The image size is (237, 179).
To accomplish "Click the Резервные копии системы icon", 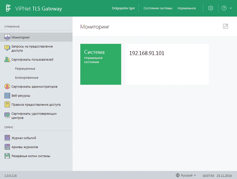I will (8, 156).
